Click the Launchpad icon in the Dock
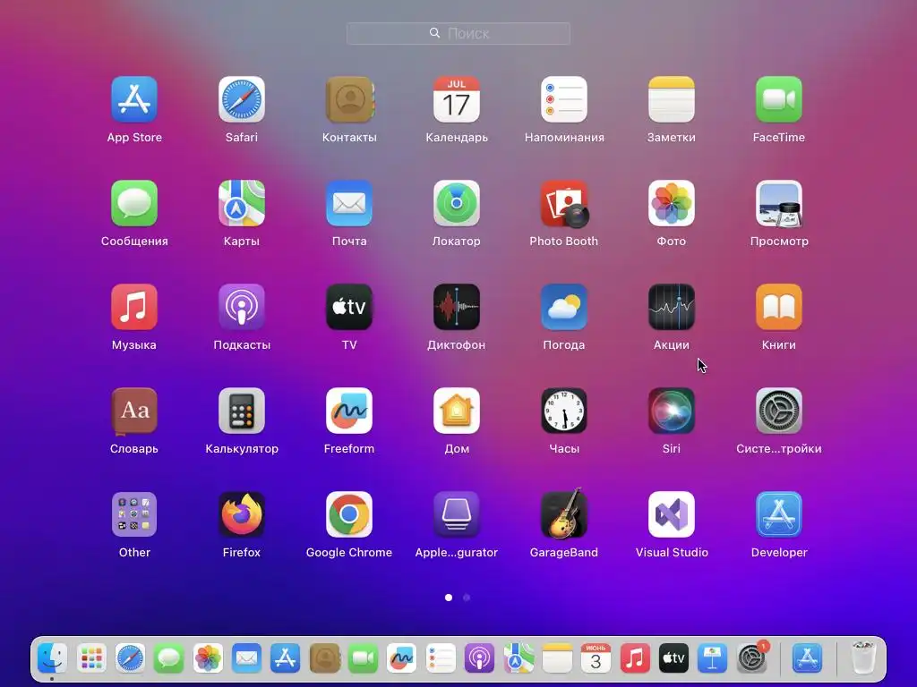 pyautogui.click(x=91, y=658)
